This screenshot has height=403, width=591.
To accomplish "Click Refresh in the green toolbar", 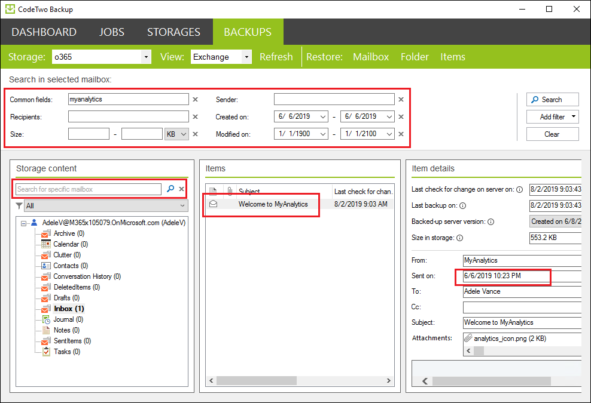I will [x=276, y=57].
